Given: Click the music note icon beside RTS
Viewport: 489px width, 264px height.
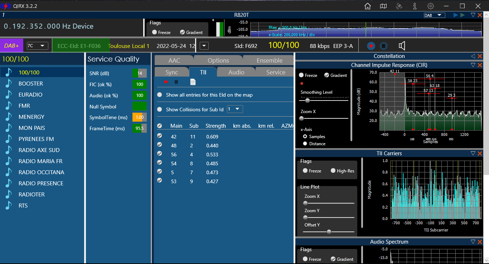Looking at the screenshot, I should [9, 205].
